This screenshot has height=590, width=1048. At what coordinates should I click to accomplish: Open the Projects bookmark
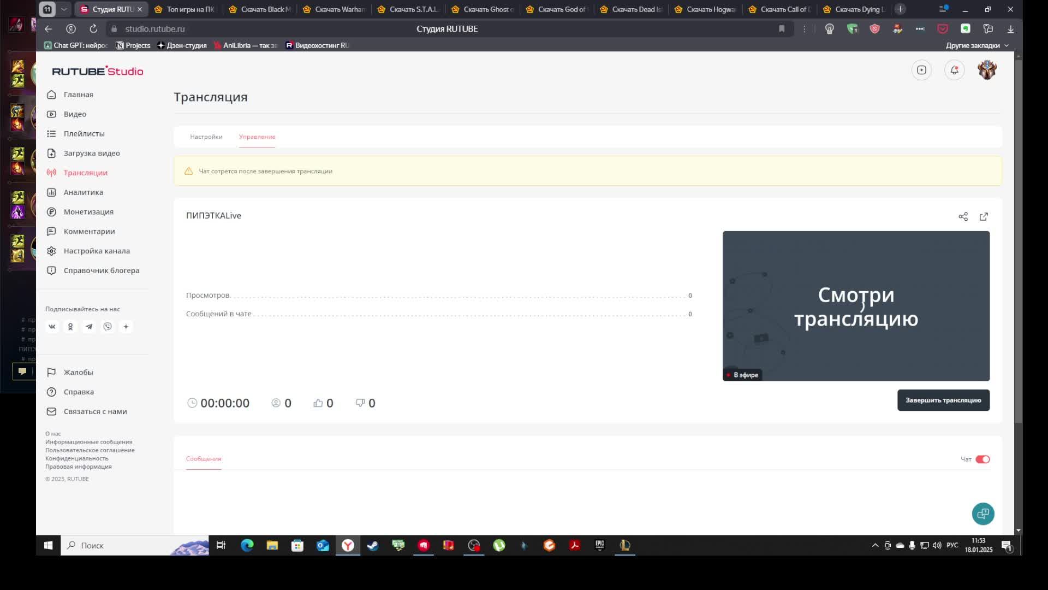point(133,46)
